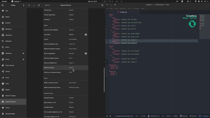Click Activities in the top bar
Image resolution: width=210 pixels, height=118 pixels.
4,1
